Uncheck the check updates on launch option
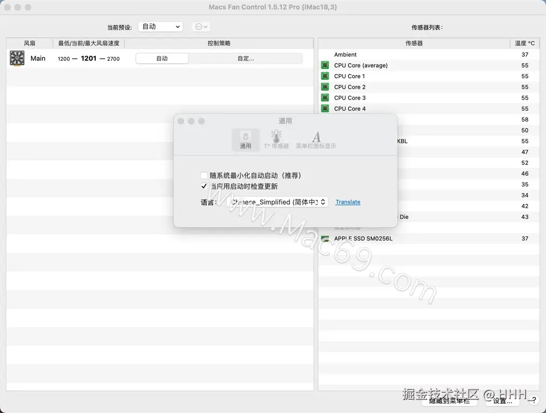The width and height of the screenshot is (546, 413). pos(204,186)
